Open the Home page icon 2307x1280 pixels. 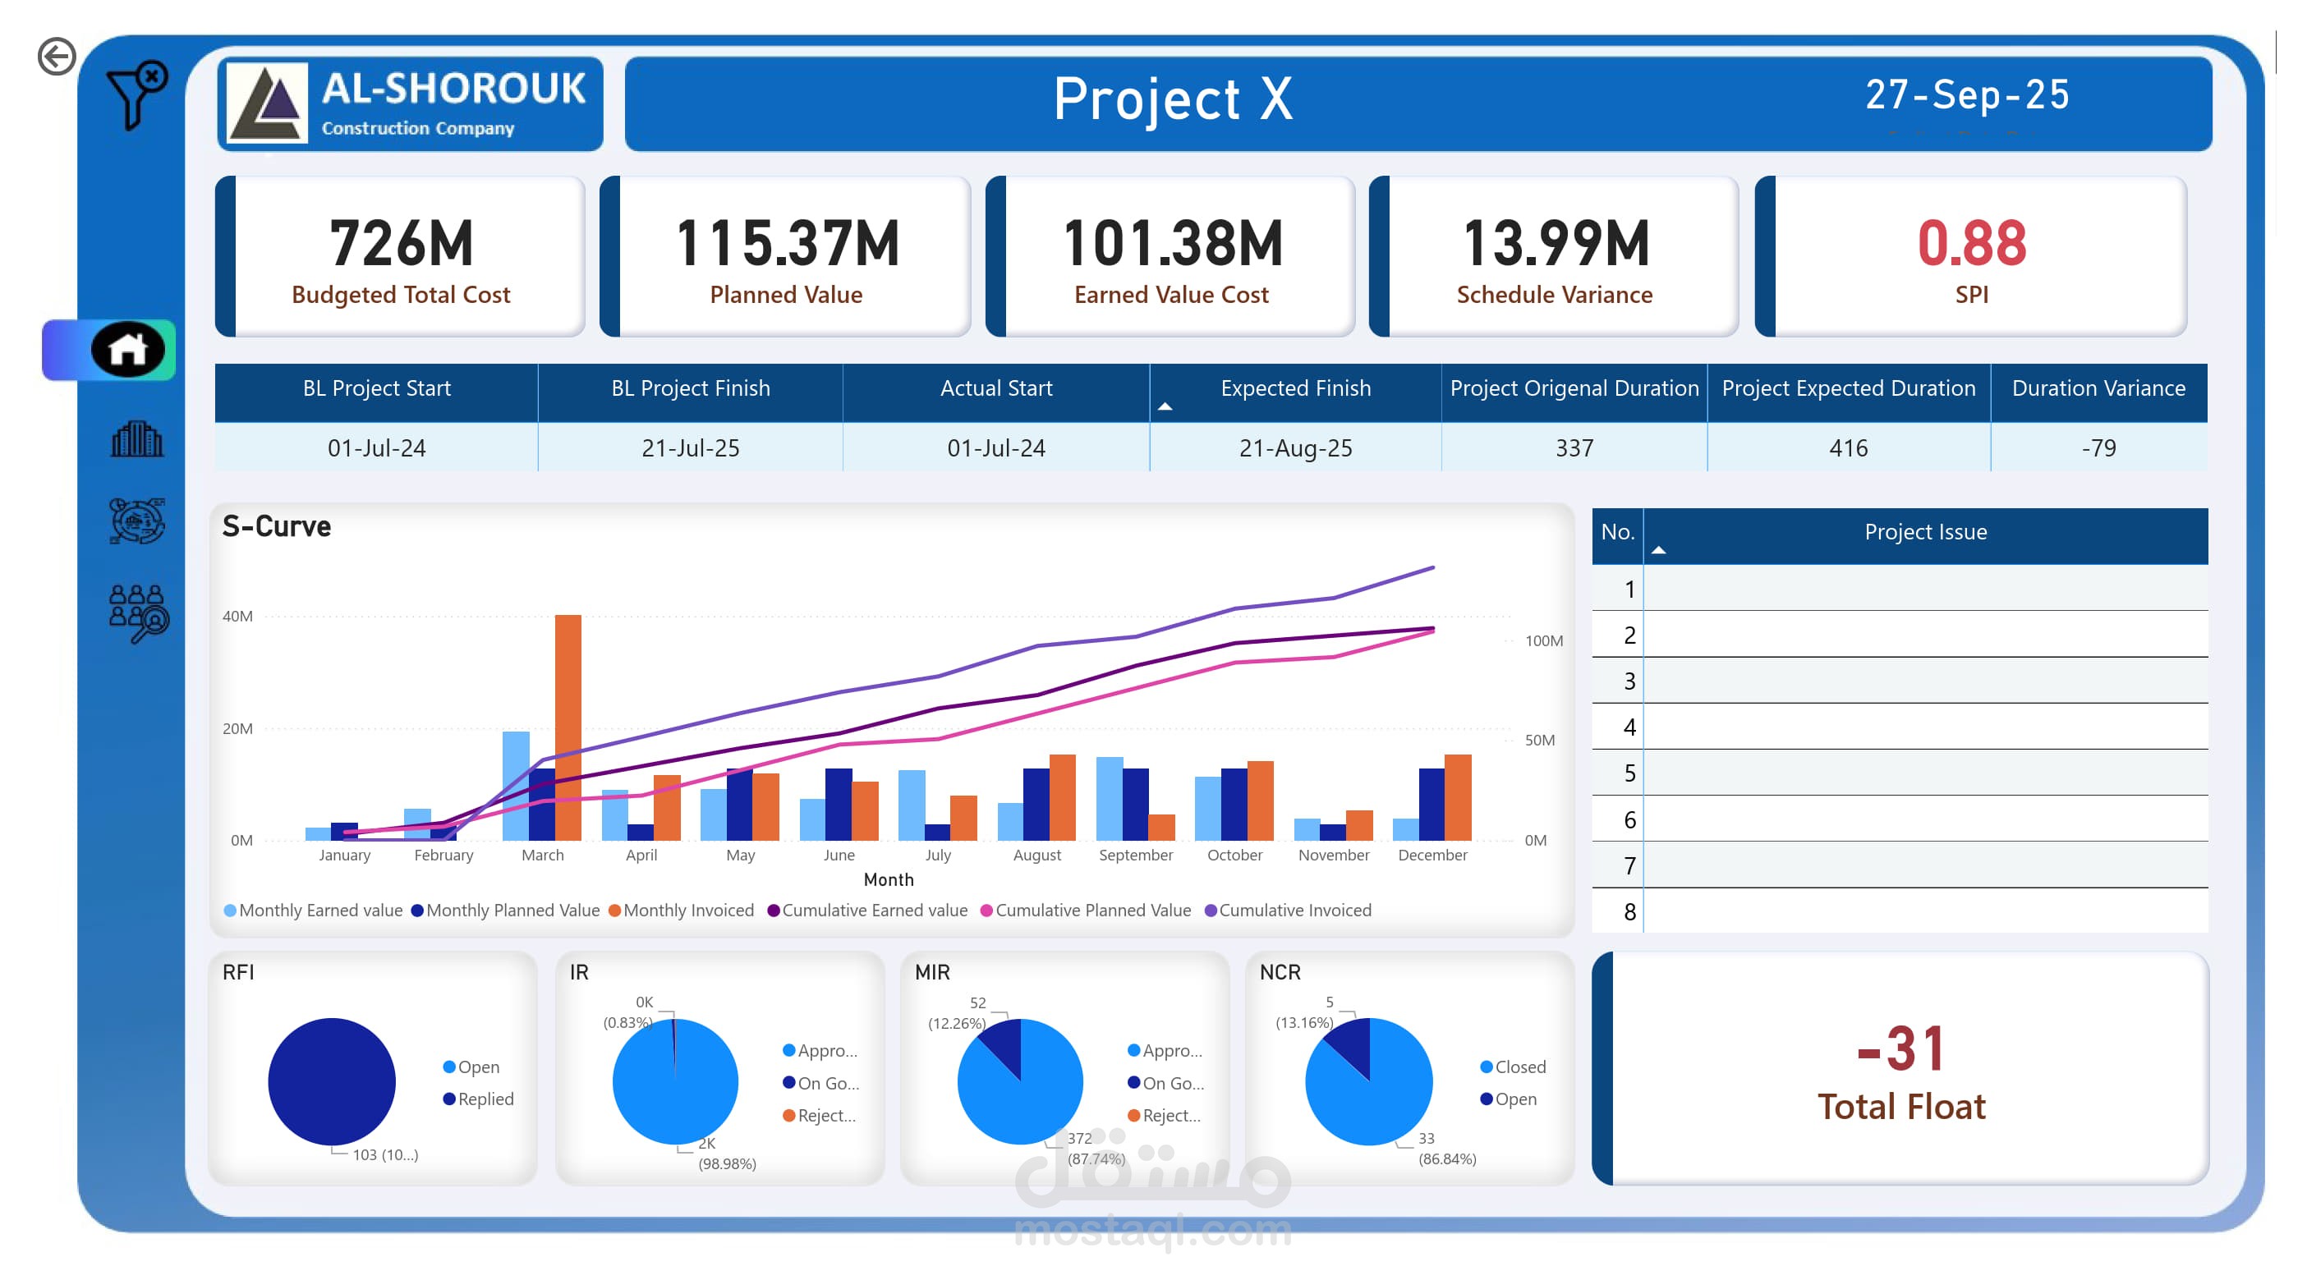coord(128,350)
